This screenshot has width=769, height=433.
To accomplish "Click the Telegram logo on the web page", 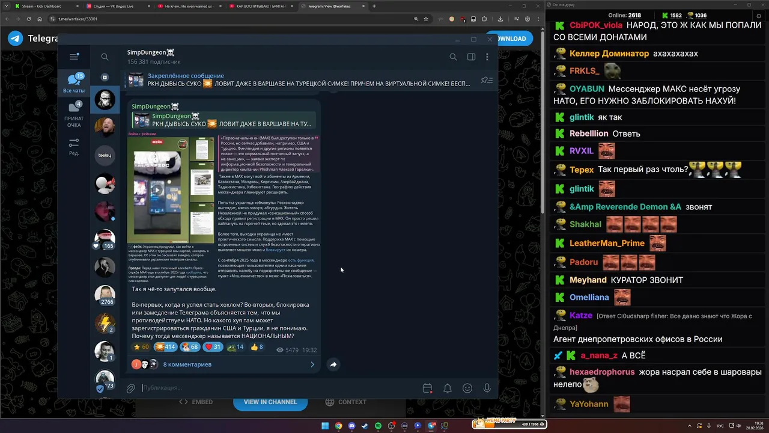I will coord(16,38).
